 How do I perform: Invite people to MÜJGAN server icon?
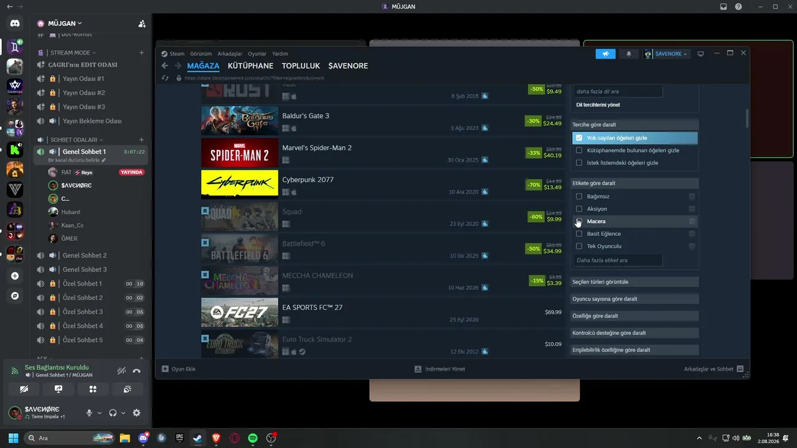142,24
